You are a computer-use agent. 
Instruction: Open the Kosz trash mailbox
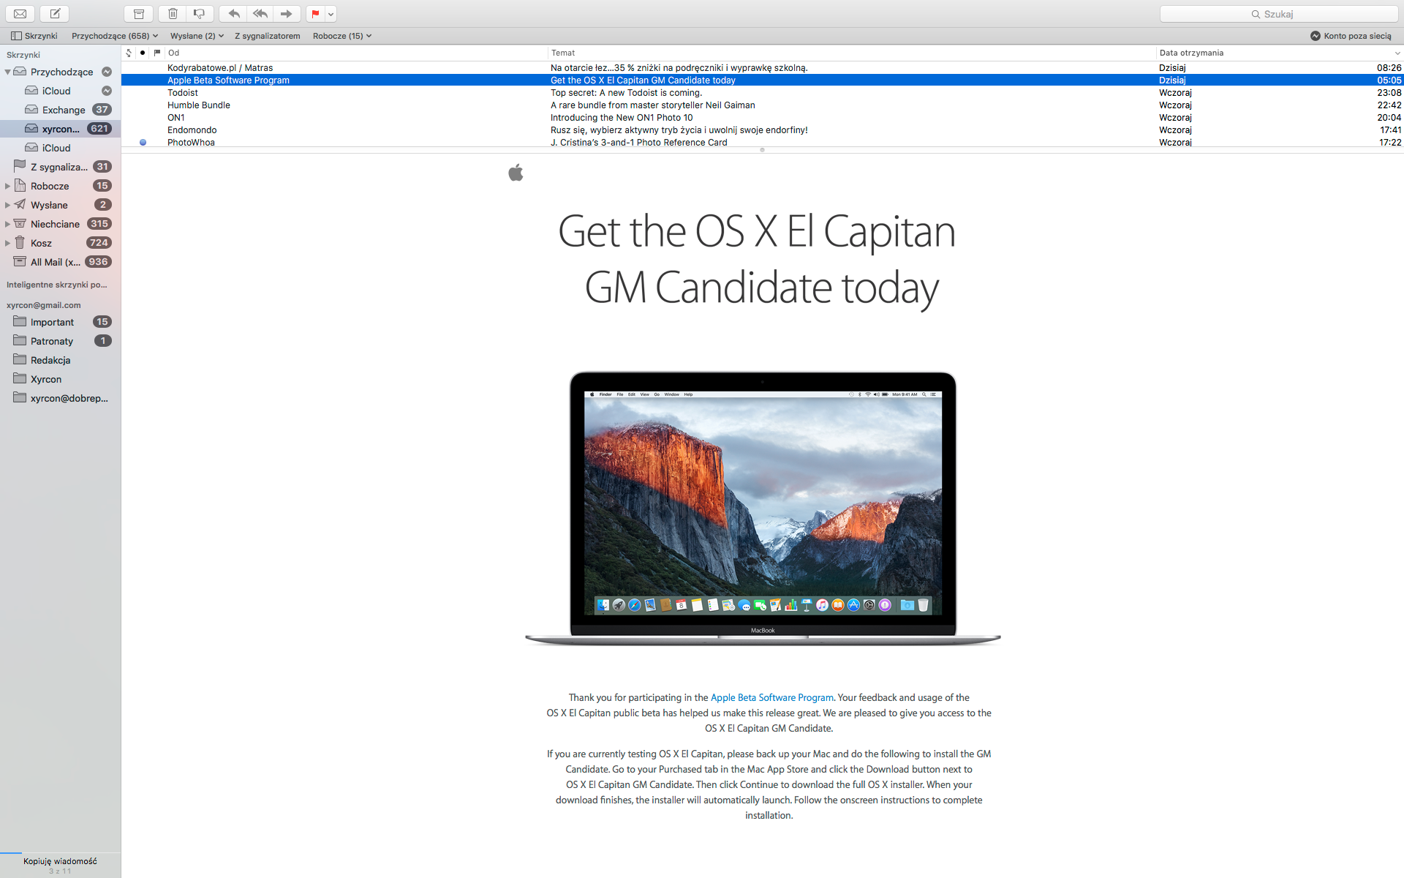point(60,243)
